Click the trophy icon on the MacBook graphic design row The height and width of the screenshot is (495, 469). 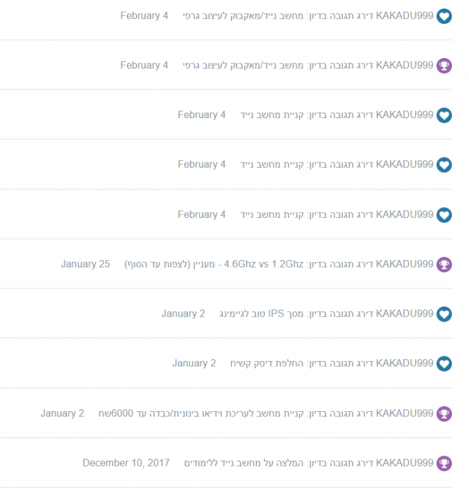(x=445, y=65)
